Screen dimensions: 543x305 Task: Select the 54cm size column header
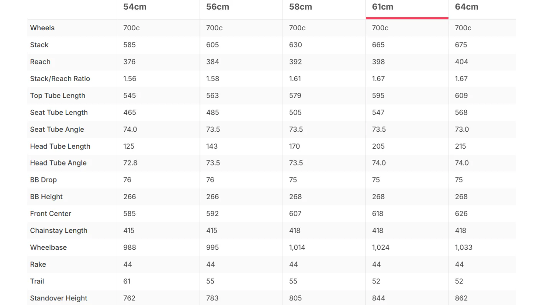tap(135, 7)
